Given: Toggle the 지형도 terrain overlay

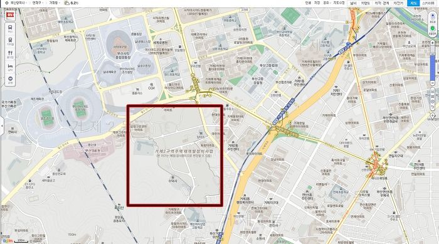Looking at the screenshot, I should 366,3.
